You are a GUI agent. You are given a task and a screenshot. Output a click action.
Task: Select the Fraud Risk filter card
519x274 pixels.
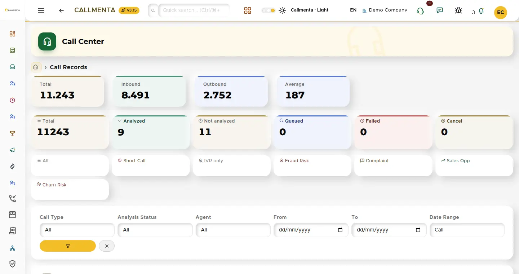[312, 166]
